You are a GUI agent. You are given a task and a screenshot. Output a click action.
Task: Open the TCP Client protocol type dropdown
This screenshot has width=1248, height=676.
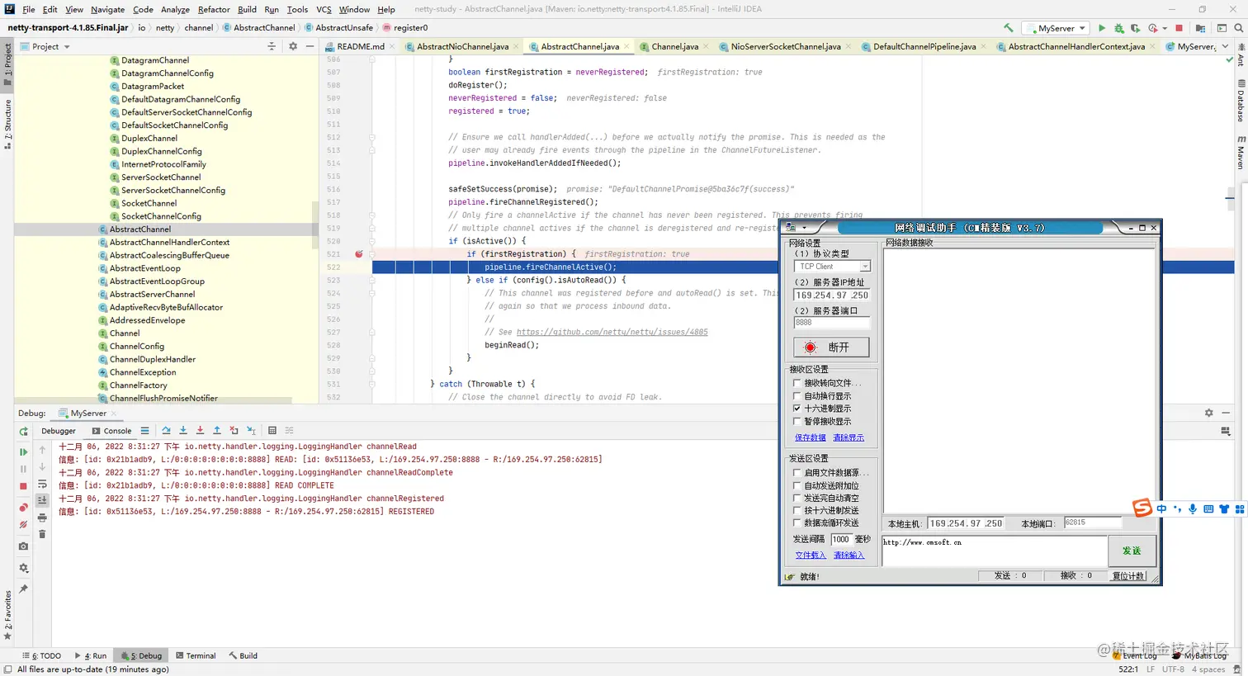(864, 267)
